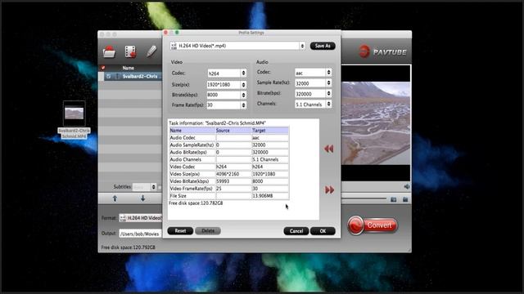Image resolution: width=524 pixels, height=294 pixels.
Task: Click the Format field in main window
Action: tap(140, 218)
